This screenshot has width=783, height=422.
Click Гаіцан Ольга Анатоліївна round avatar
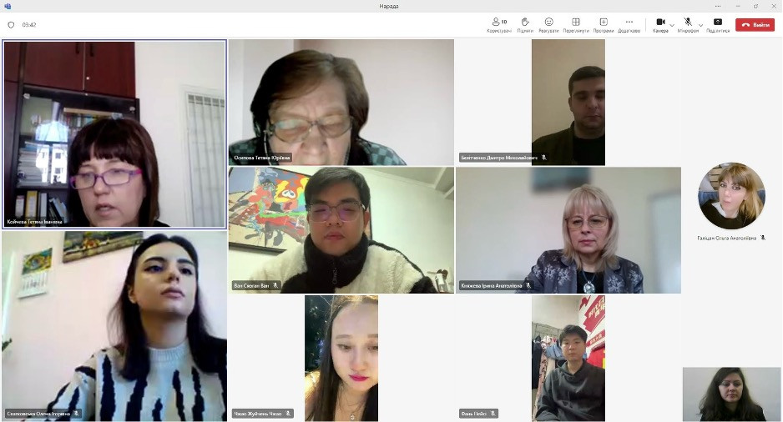pos(731,195)
